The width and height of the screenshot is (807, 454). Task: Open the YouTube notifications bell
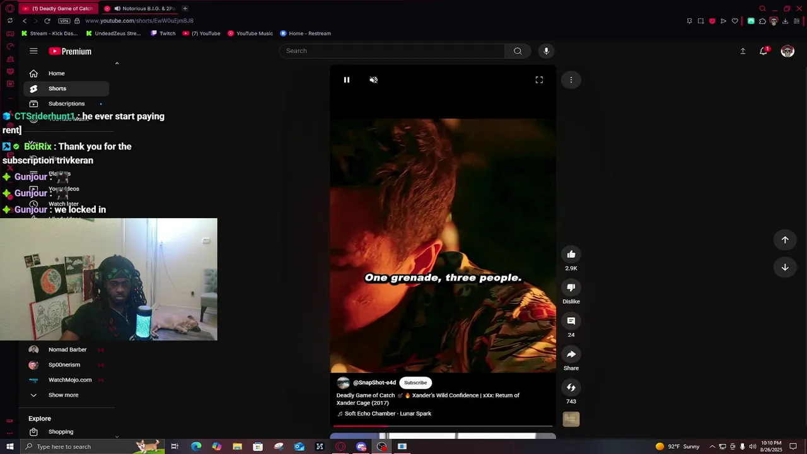click(x=763, y=51)
